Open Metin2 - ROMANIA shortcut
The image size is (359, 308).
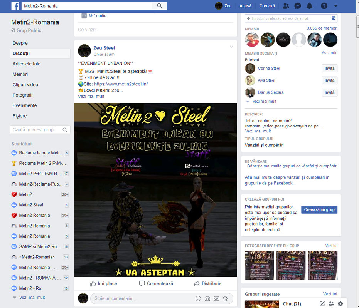[x=40, y=278]
